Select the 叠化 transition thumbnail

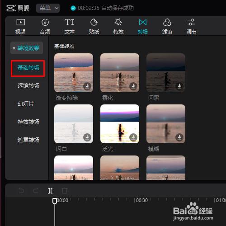(120, 73)
